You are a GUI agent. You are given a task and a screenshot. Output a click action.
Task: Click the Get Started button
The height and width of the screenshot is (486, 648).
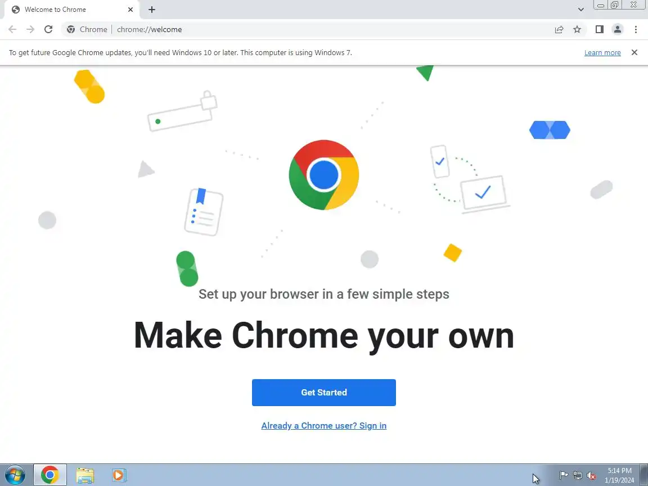[x=323, y=392]
